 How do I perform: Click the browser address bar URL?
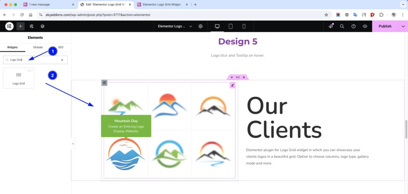pyautogui.click(x=98, y=15)
